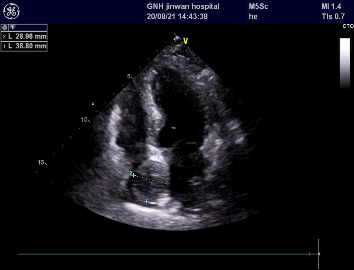Click the worksheet table icon in measurement header

click(x=12, y=27)
